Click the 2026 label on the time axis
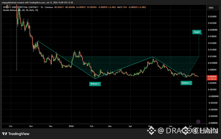 coord(71,126)
